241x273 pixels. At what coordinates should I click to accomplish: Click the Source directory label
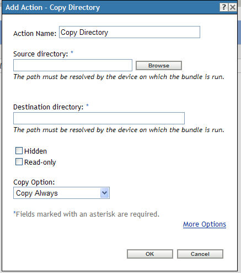[41, 54]
